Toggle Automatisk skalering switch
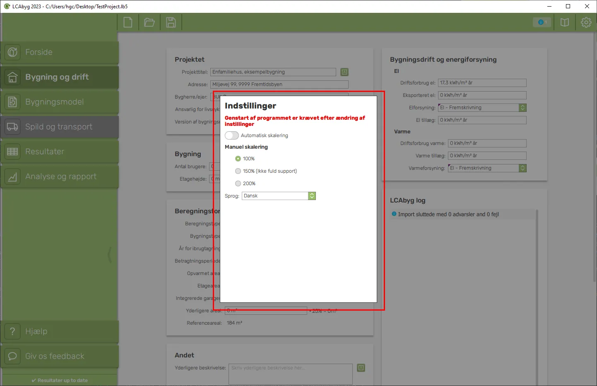The width and height of the screenshot is (597, 386). pos(232,135)
